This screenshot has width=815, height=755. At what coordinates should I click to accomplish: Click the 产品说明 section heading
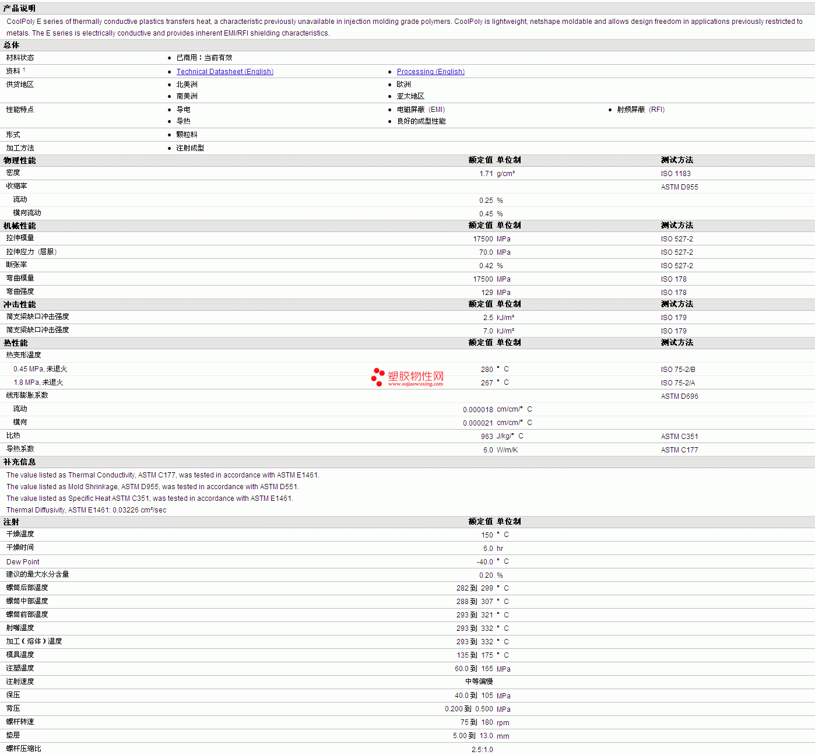19,8
